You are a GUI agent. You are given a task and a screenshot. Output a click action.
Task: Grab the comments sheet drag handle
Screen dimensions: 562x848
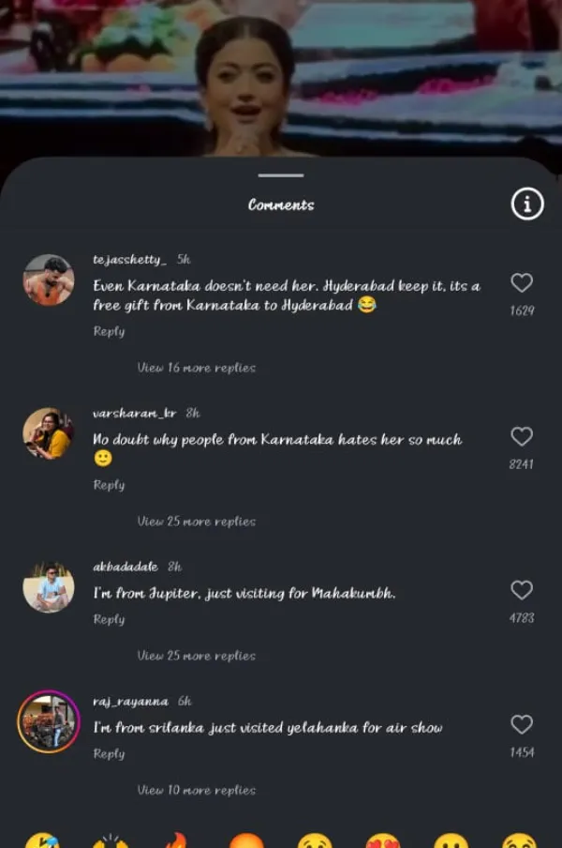281,175
